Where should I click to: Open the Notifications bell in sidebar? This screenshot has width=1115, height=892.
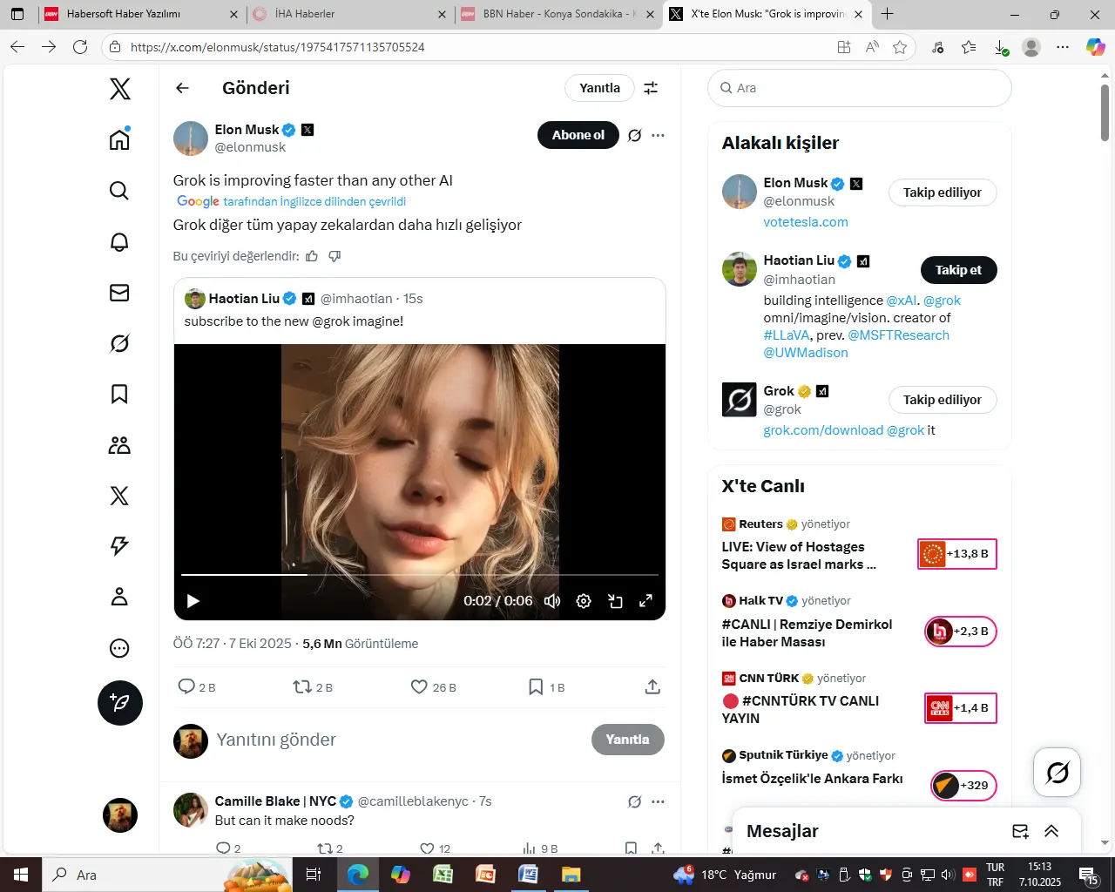pyautogui.click(x=119, y=241)
